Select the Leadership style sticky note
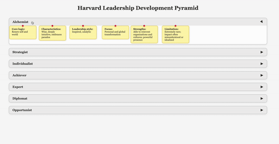Image resolution: width=279 pixels, height=144 pixels. pos(83,33)
